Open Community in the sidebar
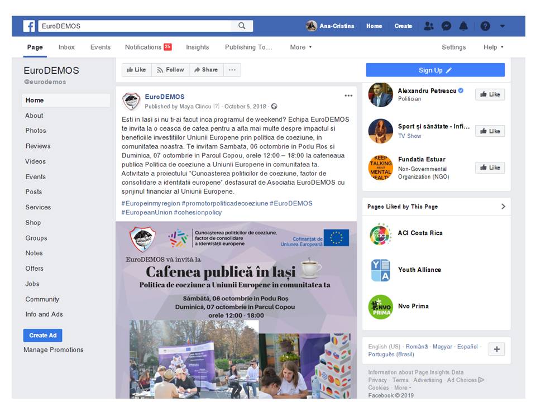The width and height of the screenshot is (536, 402). (x=42, y=299)
